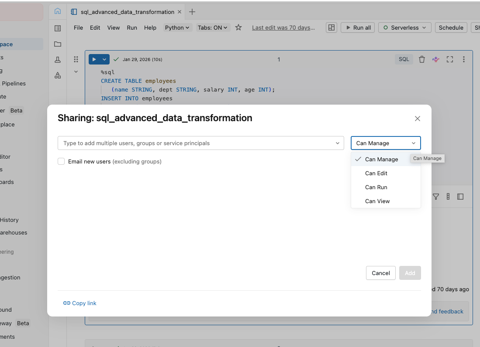Toggle side-by-side layout icon

[331, 27]
